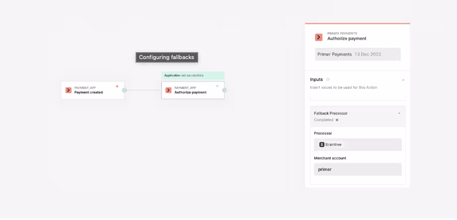This screenshot has height=220, width=457.
Task: Click the Merchant account field showing primer
Action: [358, 169]
